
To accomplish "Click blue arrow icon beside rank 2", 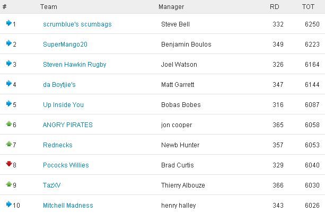I will (9, 43).
